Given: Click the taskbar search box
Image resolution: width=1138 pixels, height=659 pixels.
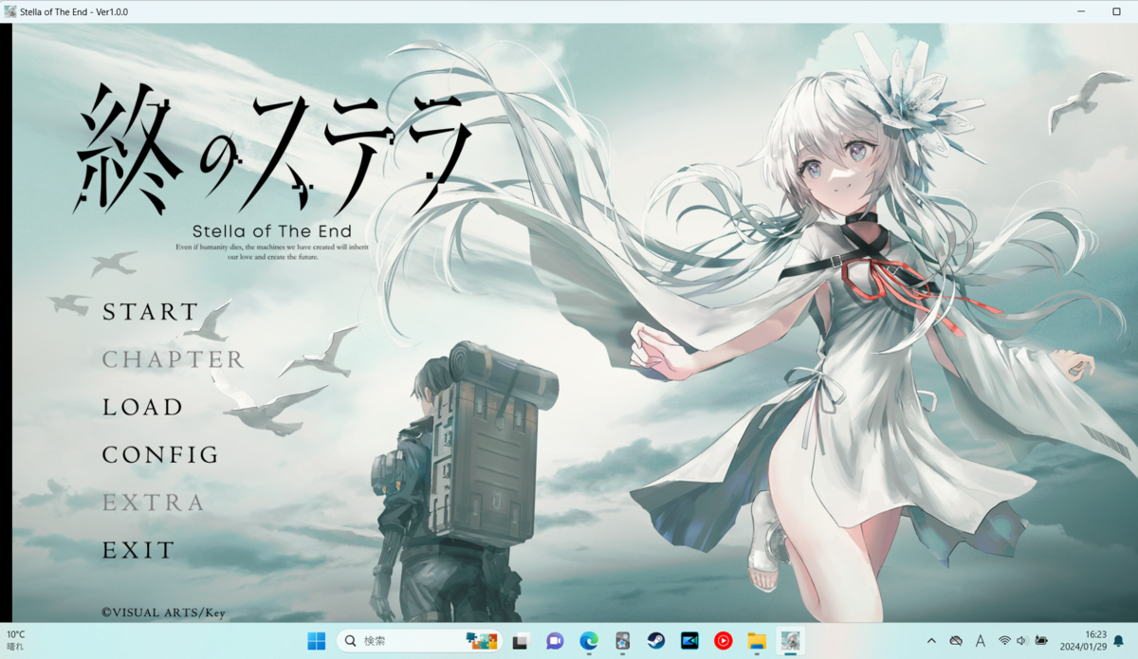Looking at the screenshot, I should pyautogui.click(x=419, y=641).
